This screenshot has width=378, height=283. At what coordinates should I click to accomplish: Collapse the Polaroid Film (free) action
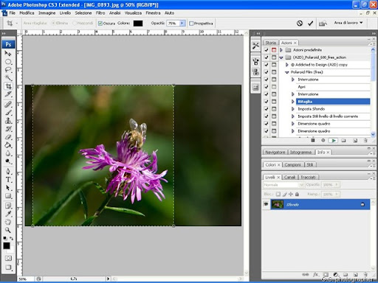point(286,72)
